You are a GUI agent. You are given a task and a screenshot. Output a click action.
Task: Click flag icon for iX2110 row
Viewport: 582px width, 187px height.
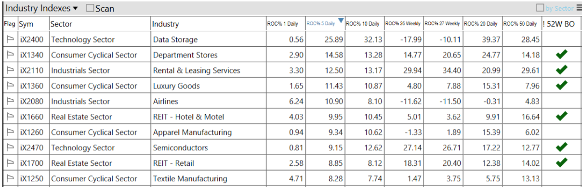point(9,70)
